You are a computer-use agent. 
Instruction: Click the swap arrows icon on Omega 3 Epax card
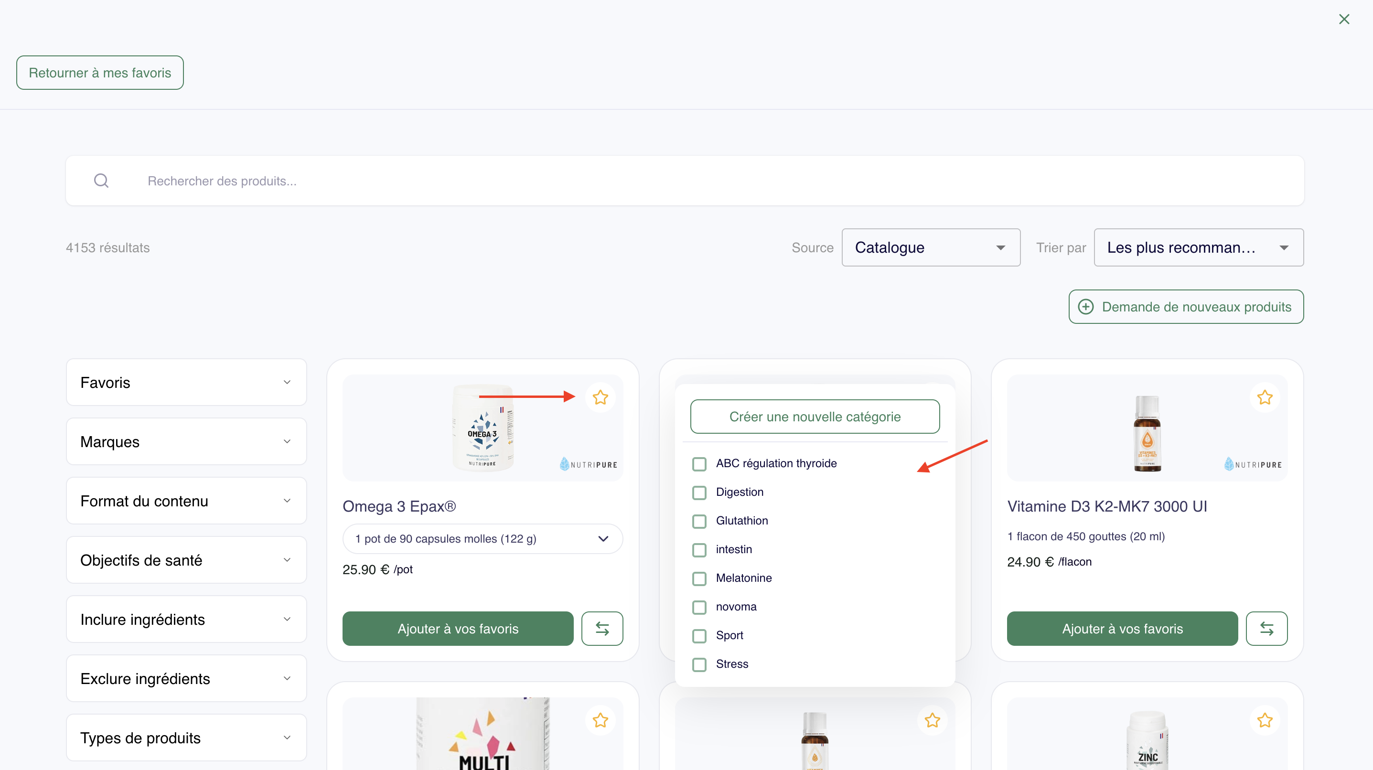click(x=602, y=629)
